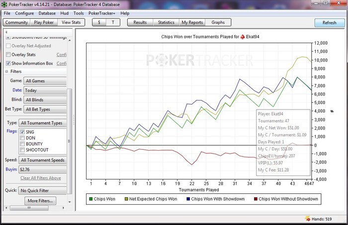Screen dimensions: 348x225
Task: Click the left panel vertical scrollbar thumb
Action: point(70,141)
